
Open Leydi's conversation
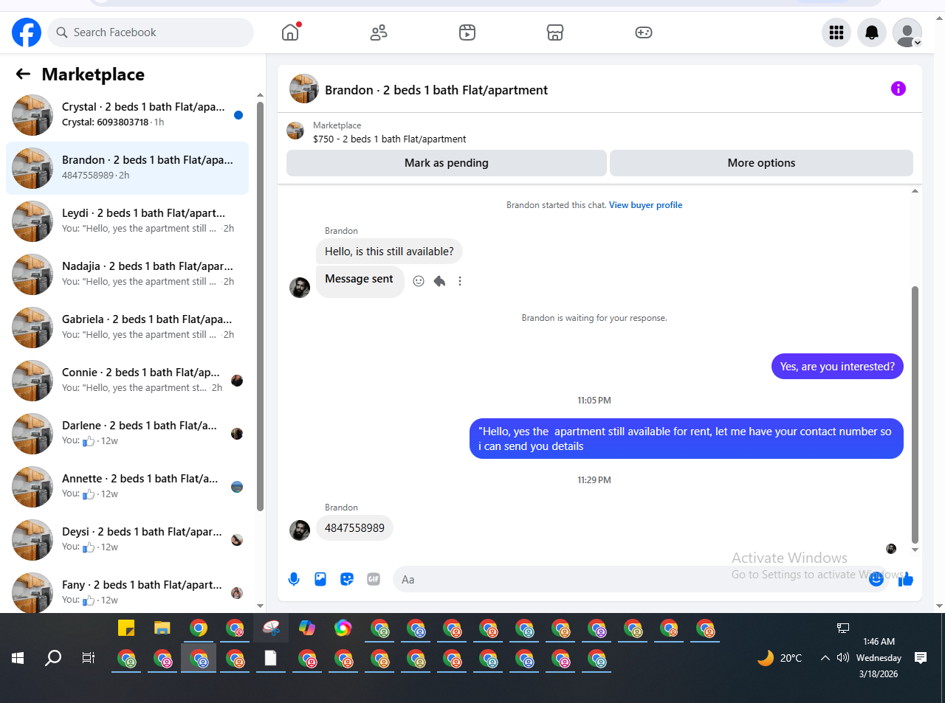128,221
